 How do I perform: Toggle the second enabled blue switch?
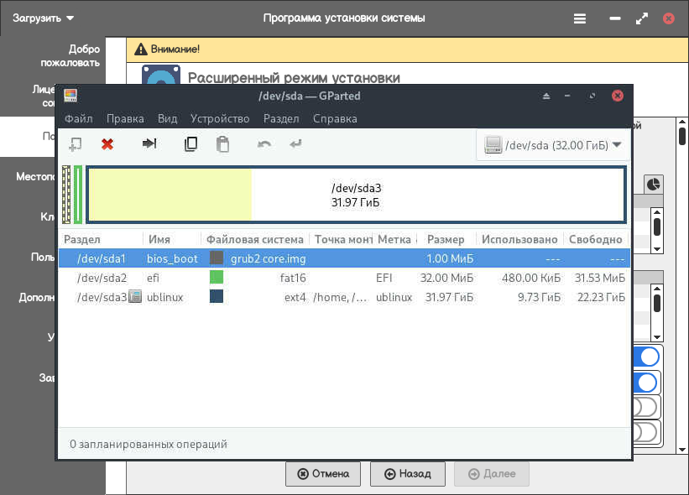pos(646,382)
